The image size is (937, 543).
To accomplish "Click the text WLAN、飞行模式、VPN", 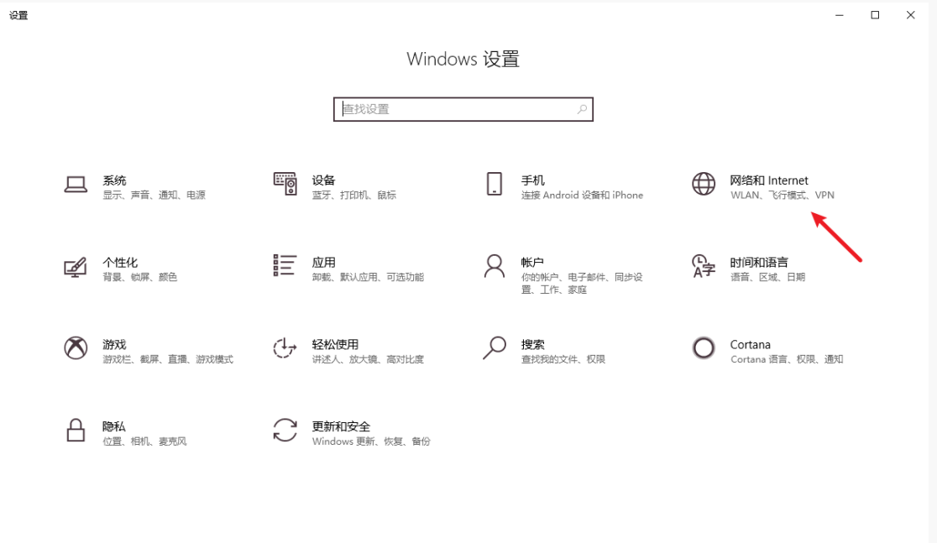I will tap(783, 196).
